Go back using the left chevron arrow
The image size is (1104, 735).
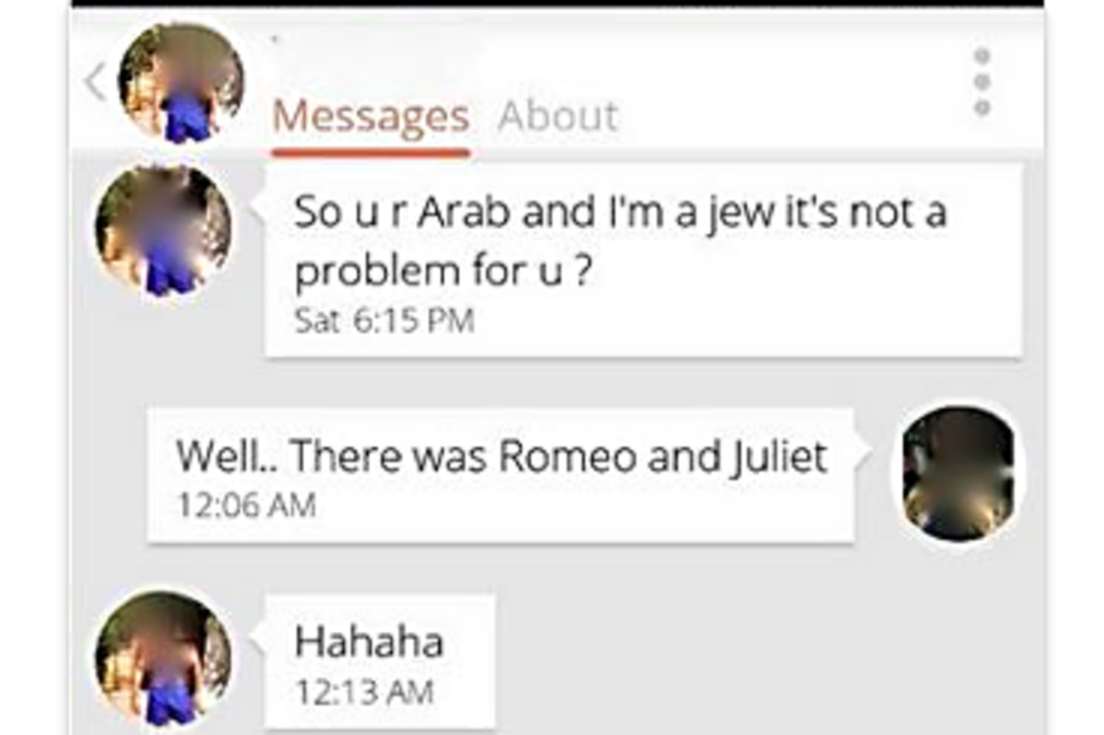96,83
